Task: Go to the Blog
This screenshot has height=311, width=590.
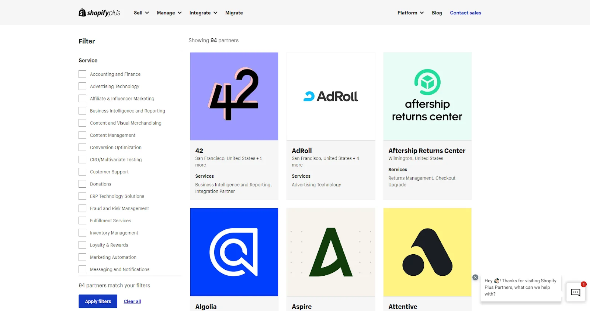Action: (x=437, y=13)
